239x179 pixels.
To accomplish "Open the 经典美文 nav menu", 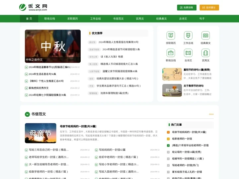I will coord(161,19).
